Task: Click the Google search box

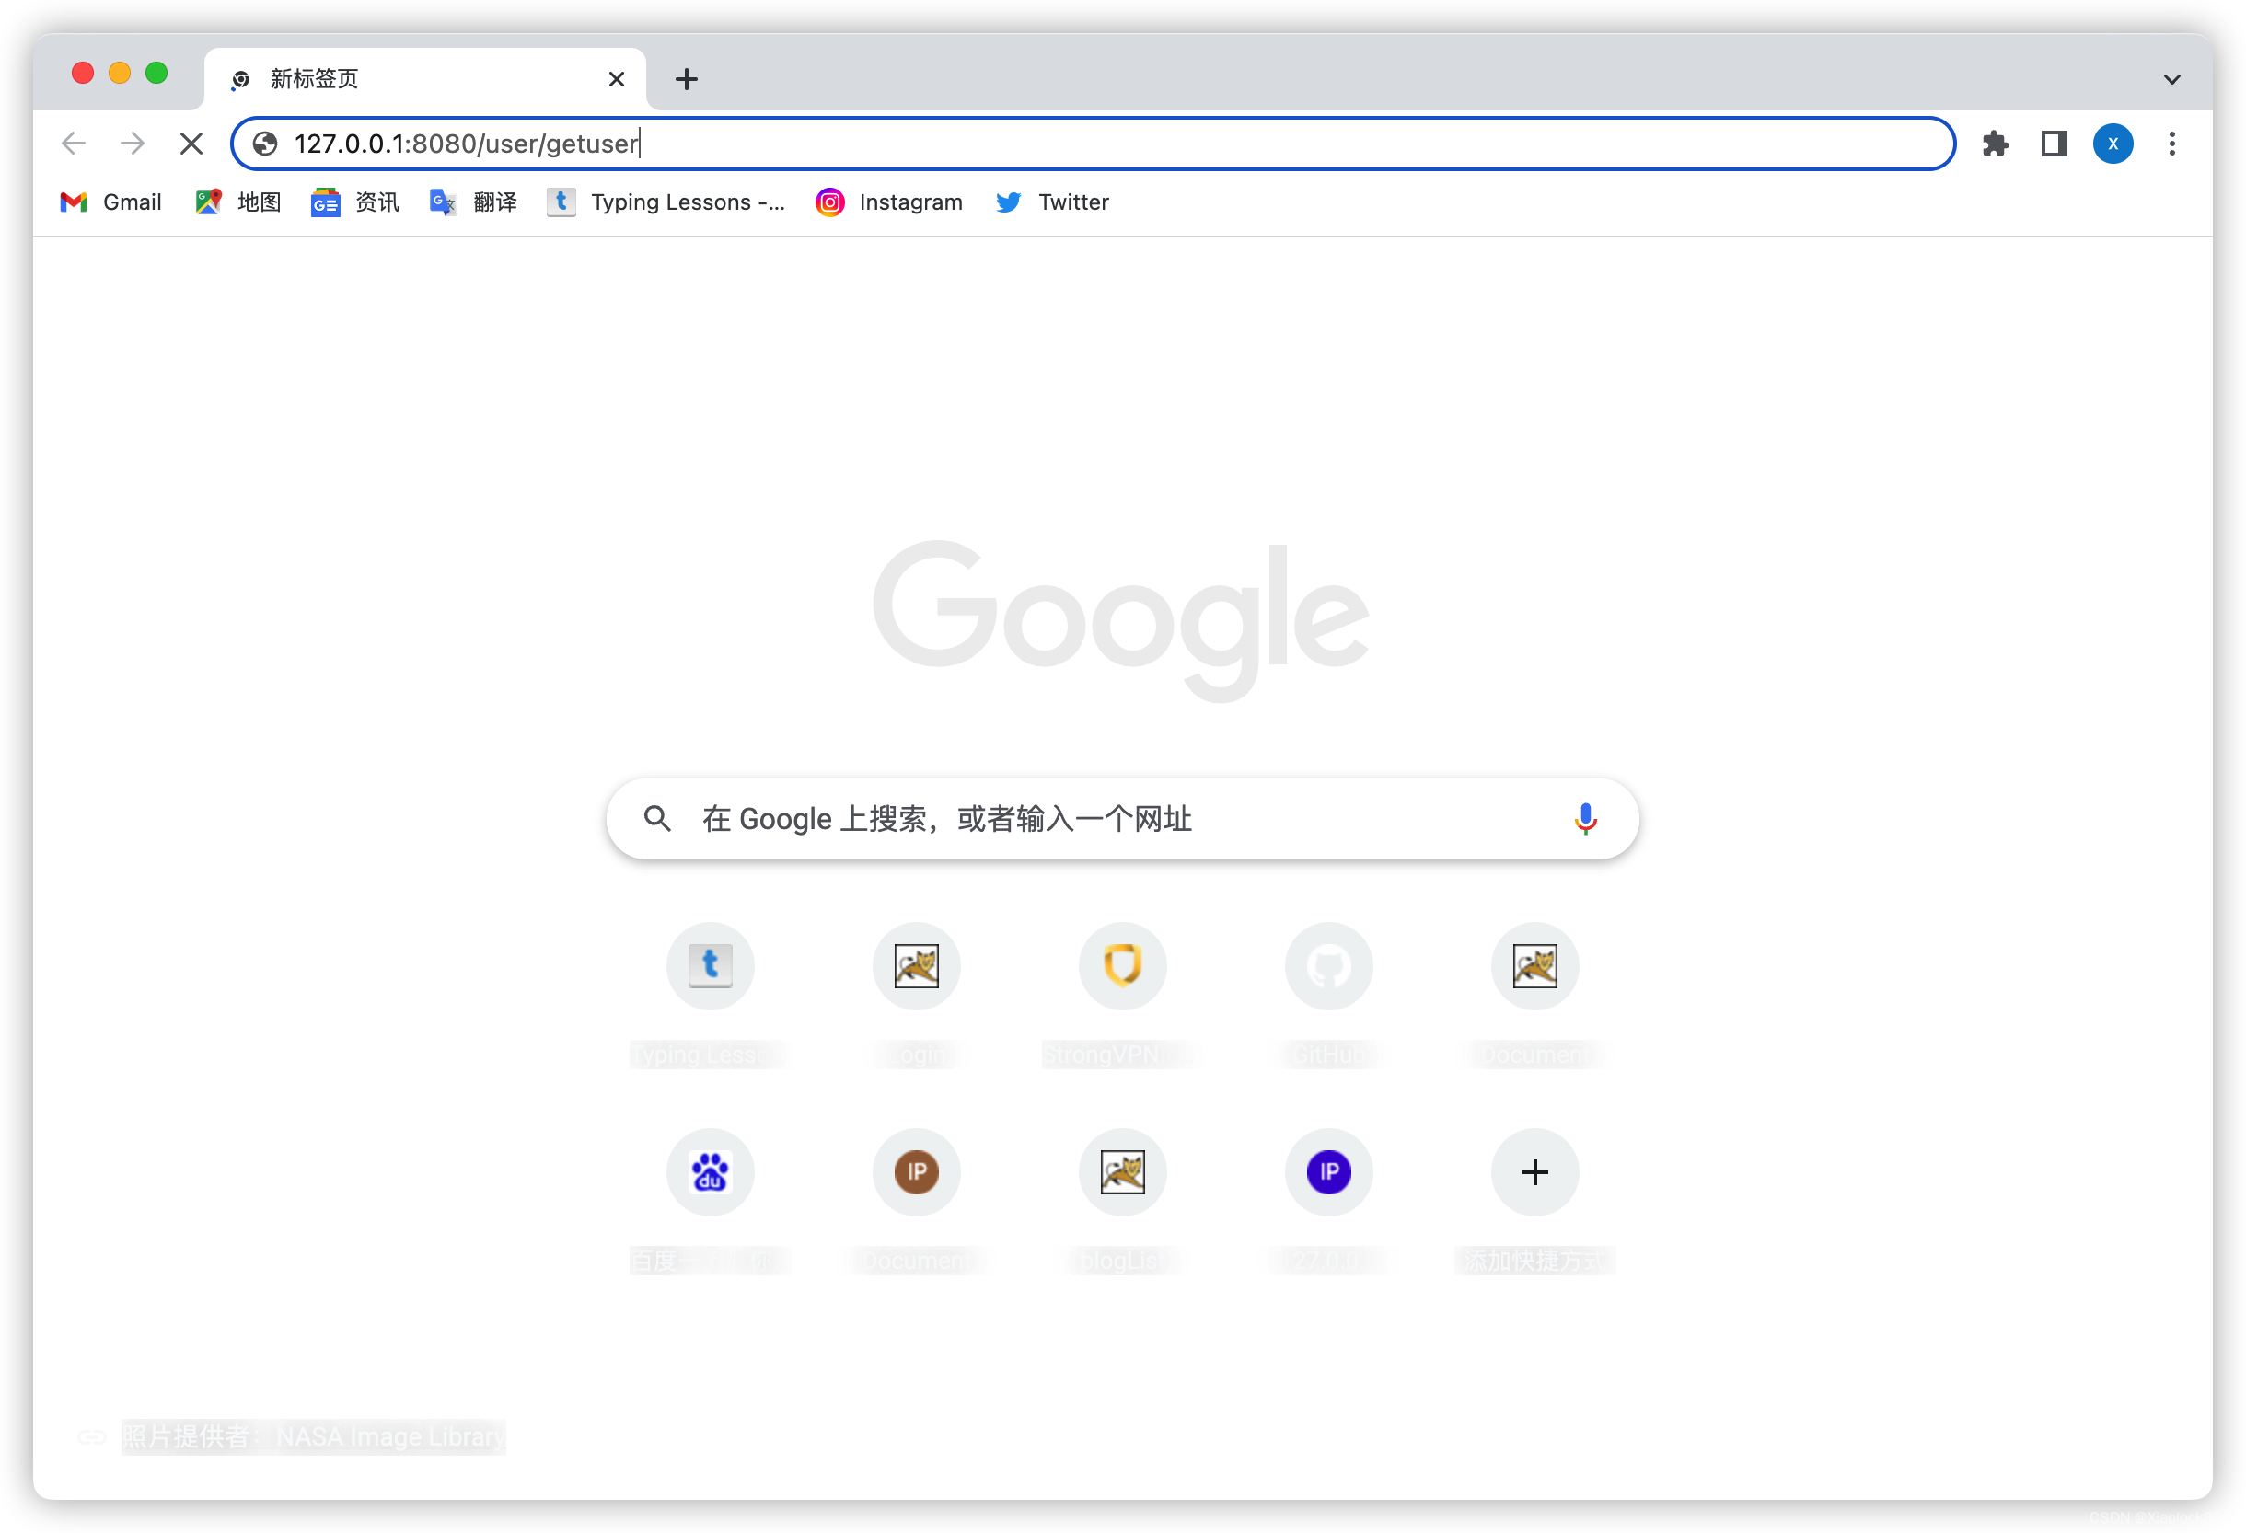Action: pos(1122,819)
